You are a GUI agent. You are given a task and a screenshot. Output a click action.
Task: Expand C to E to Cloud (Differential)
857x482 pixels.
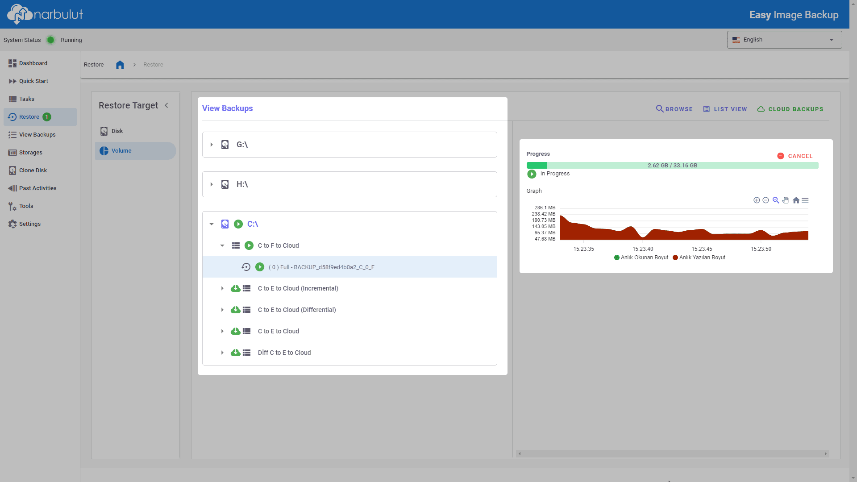[x=222, y=310]
